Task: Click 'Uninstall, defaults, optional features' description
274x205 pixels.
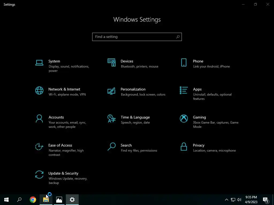Action: (x=212, y=97)
